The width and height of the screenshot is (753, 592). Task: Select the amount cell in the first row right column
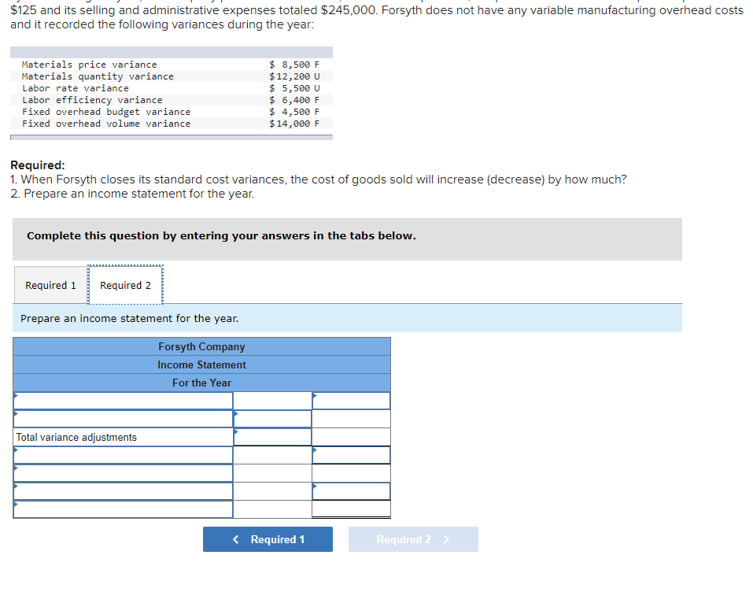351,400
